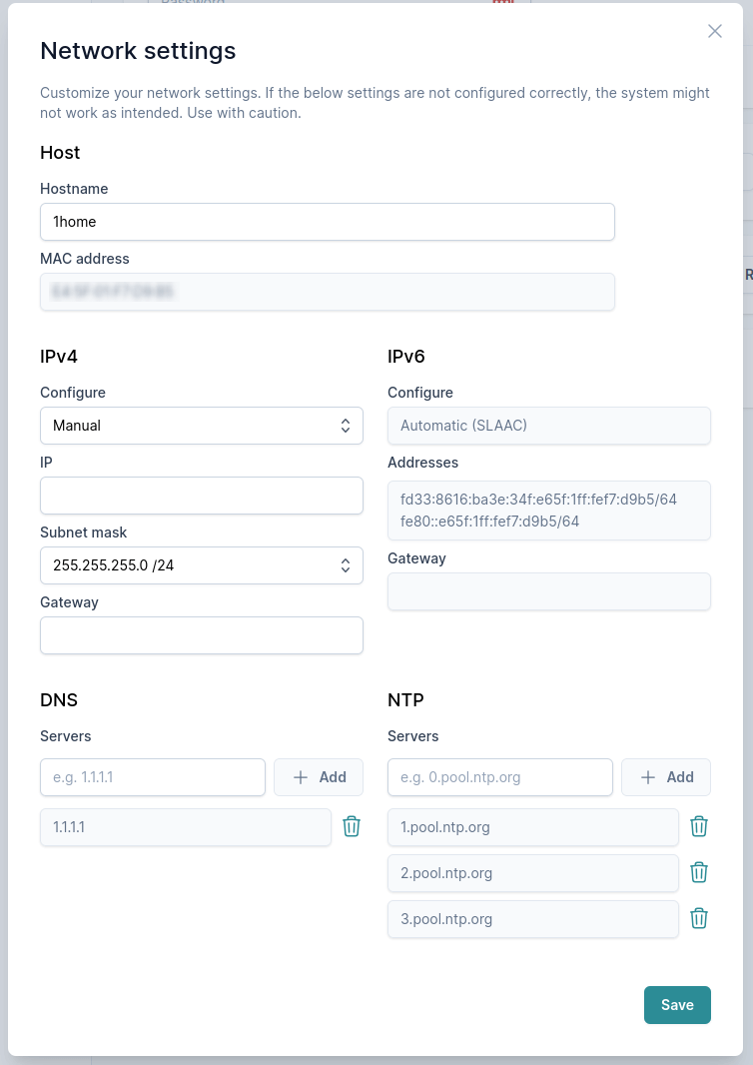Click the IPv6 Gateway field
This screenshot has width=753, height=1065.
[x=548, y=591]
